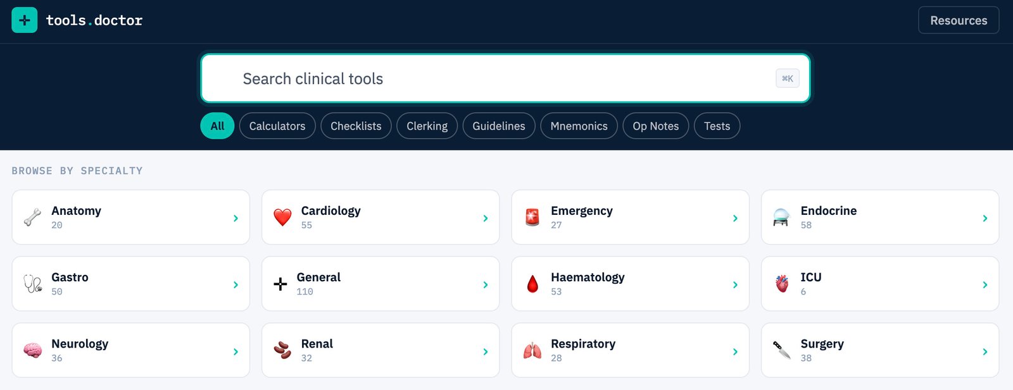Select the All filter pill
This screenshot has width=1013, height=390.
tap(217, 126)
